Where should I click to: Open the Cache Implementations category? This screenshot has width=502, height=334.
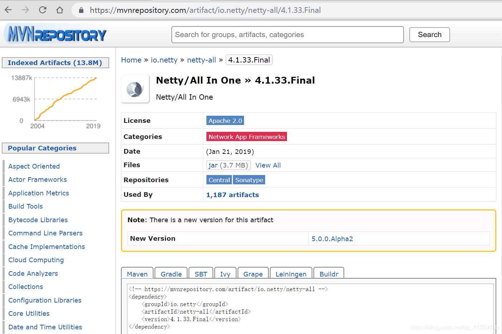pyautogui.click(x=47, y=247)
